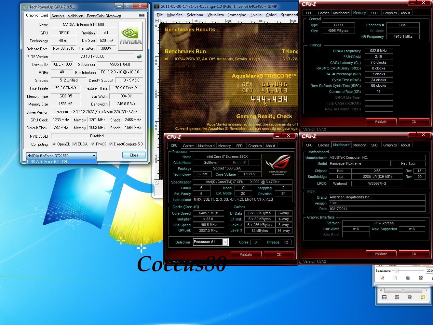Click the Close button in GPU-Z
Screen dimensions: 433x325
134,155
